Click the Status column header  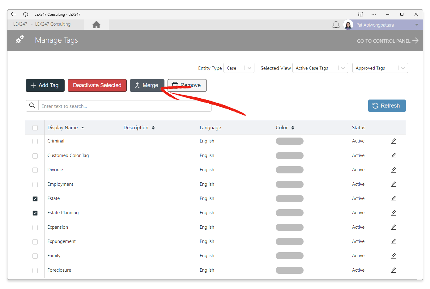pos(359,128)
